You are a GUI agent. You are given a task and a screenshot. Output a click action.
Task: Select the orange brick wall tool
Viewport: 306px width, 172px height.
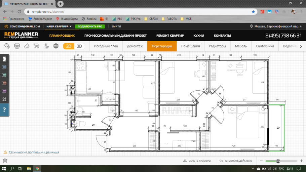click(x=4, y=83)
